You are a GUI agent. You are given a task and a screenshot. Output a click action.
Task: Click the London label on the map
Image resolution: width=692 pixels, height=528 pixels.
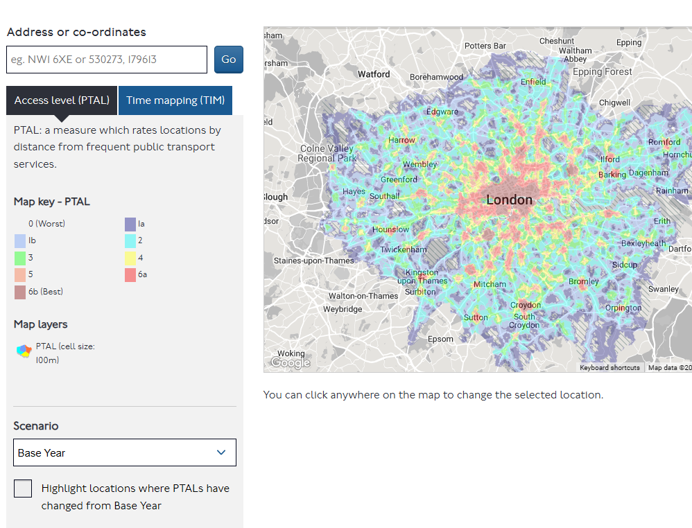[x=509, y=200]
